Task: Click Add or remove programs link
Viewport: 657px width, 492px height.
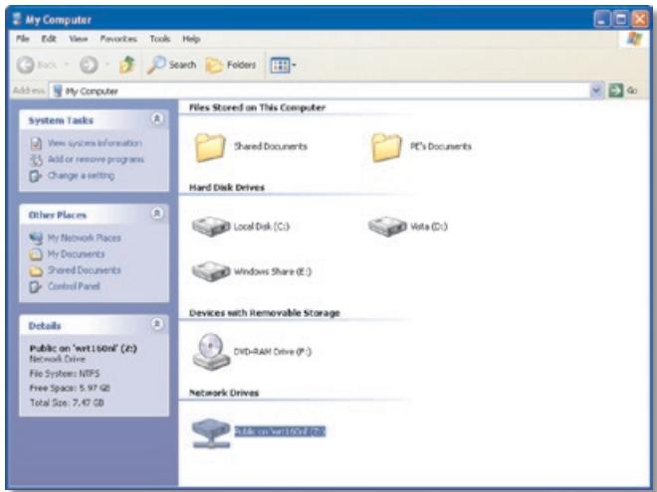Action: click(96, 159)
